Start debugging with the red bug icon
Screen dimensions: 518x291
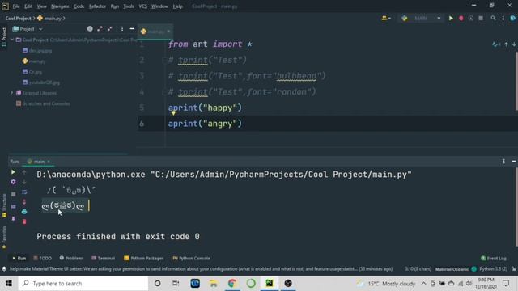point(461,19)
